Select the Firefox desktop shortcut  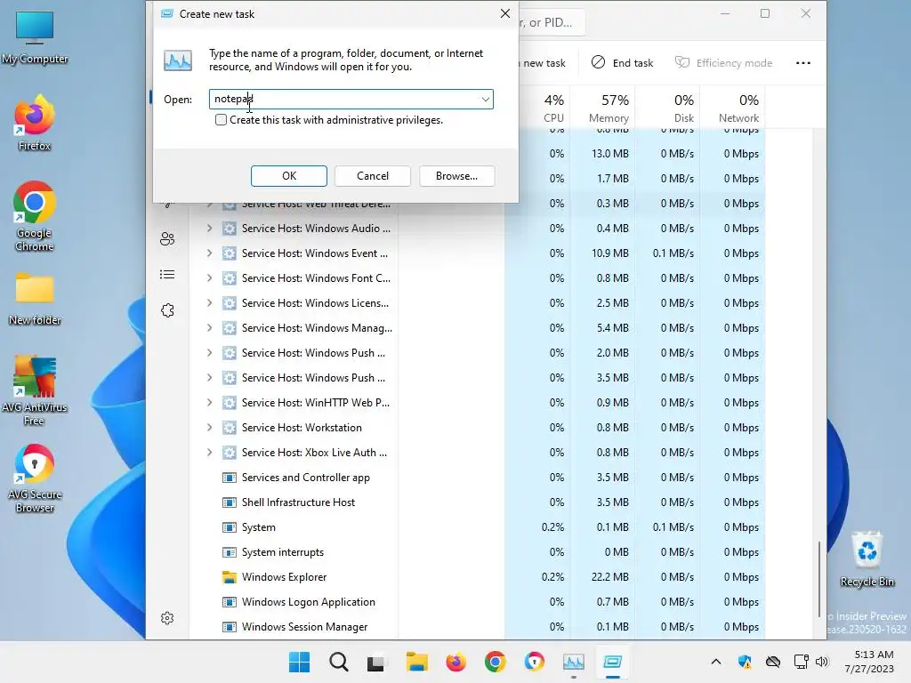(35, 123)
